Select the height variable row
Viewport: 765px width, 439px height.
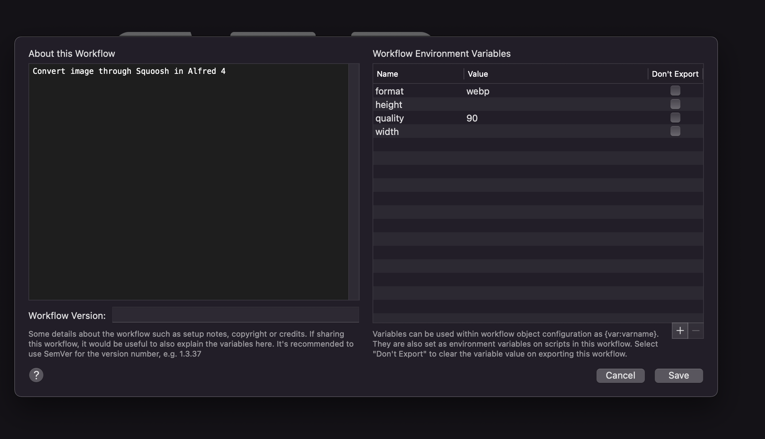point(389,105)
